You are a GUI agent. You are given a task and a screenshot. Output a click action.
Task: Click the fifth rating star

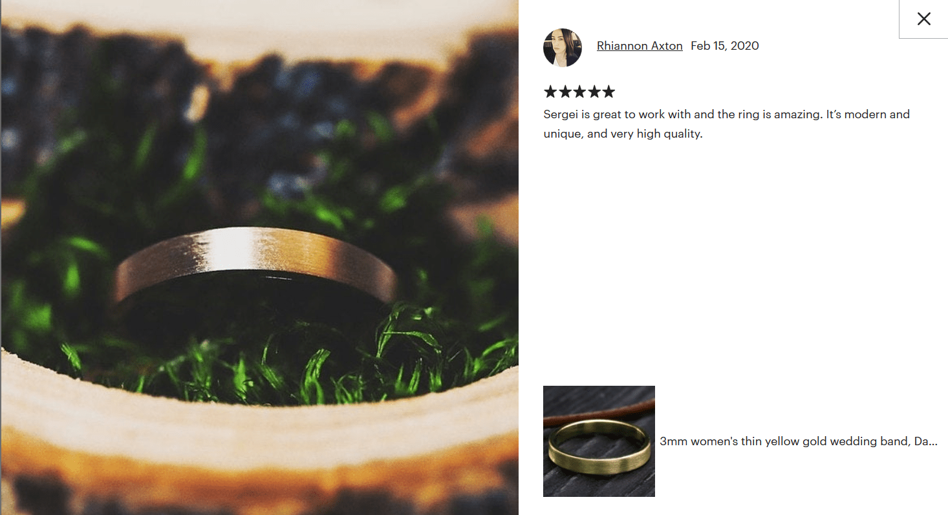[x=608, y=92]
